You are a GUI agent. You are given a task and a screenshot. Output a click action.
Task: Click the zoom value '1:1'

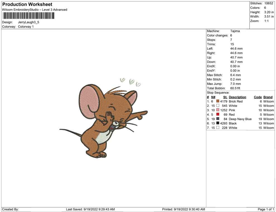click(267, 21)
